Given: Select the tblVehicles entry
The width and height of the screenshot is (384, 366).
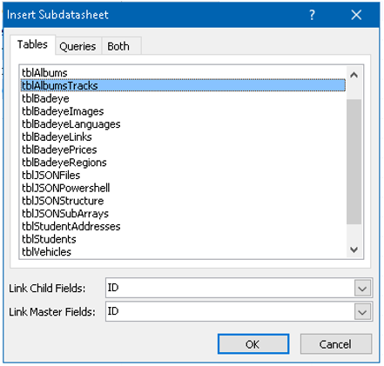Looking at the screenshot, I should (183, 252).
